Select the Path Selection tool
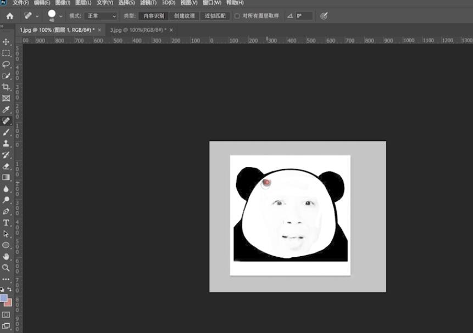 pos(5,234)
